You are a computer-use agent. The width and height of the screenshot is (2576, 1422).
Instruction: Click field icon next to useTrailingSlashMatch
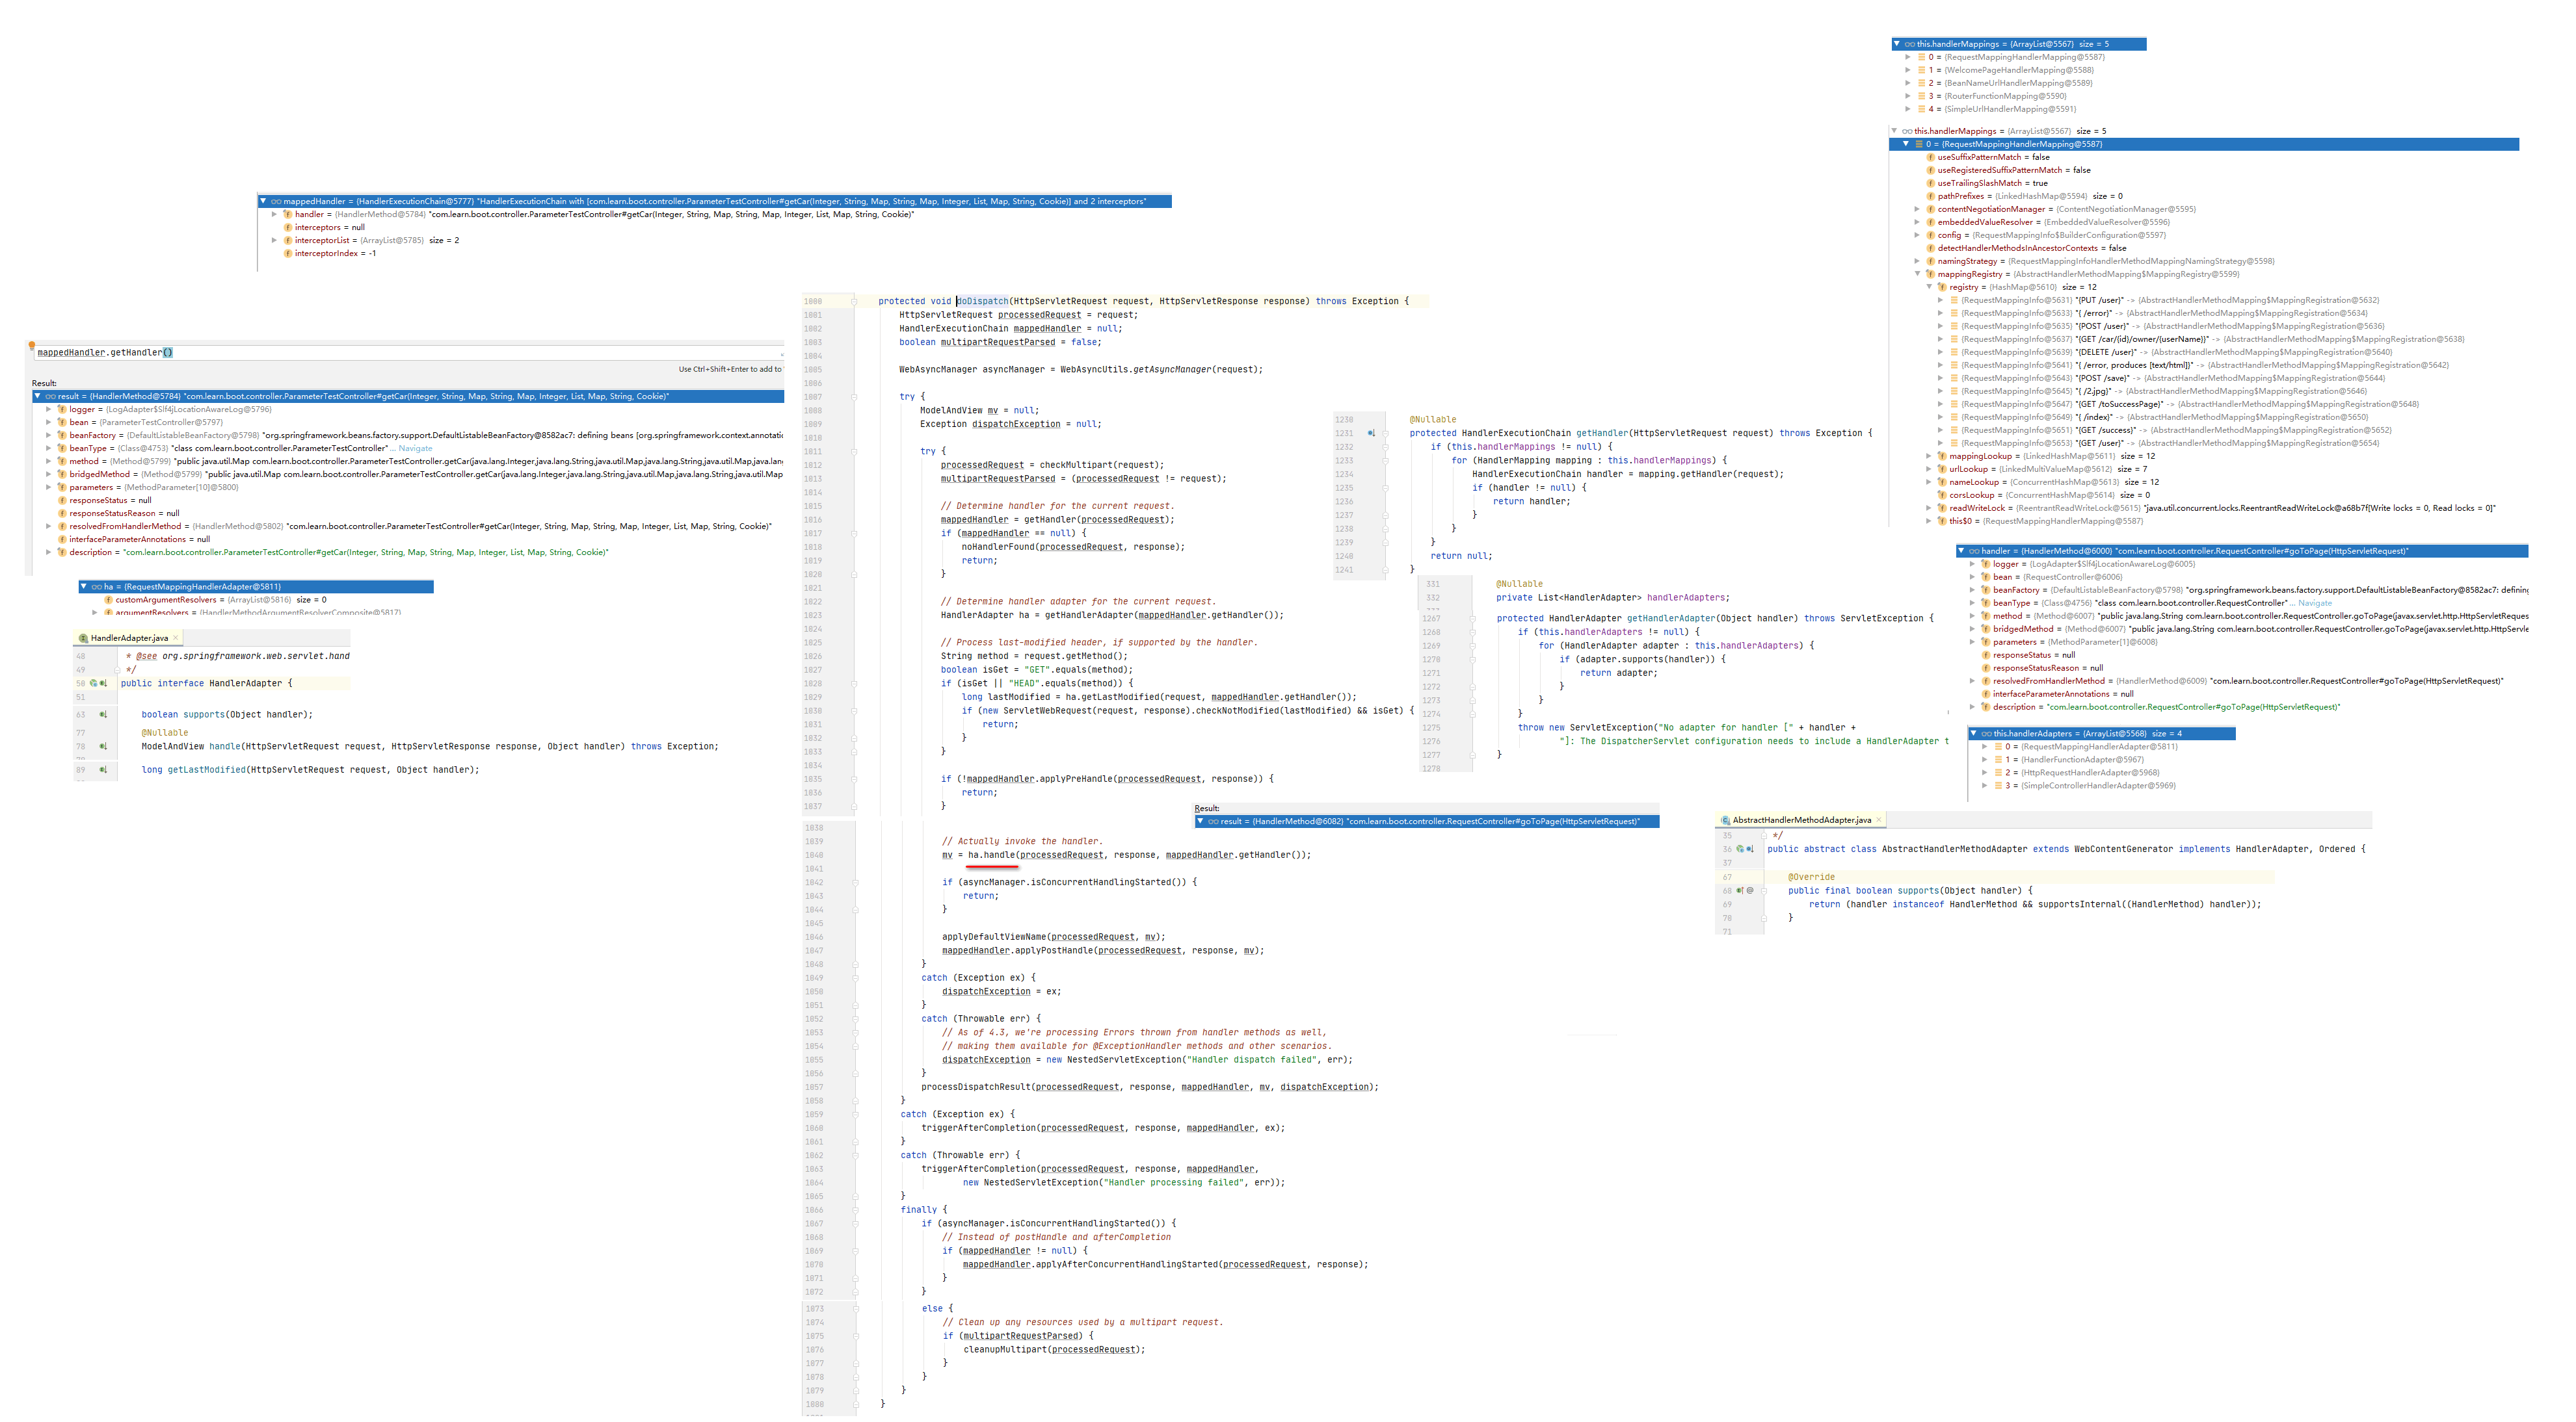tap(1930, 183)
